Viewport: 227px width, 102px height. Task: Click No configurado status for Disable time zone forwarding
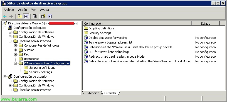pyautogui.click(x=205, y=38)
